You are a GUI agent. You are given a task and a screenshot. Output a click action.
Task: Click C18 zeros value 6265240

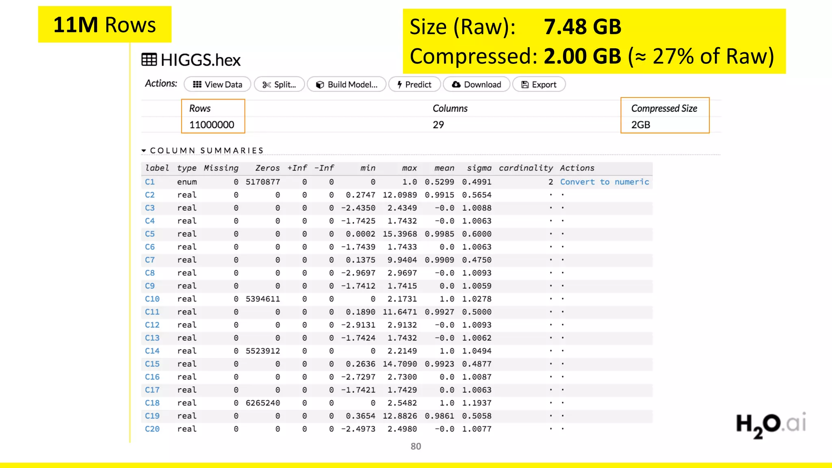pos(263,403)
